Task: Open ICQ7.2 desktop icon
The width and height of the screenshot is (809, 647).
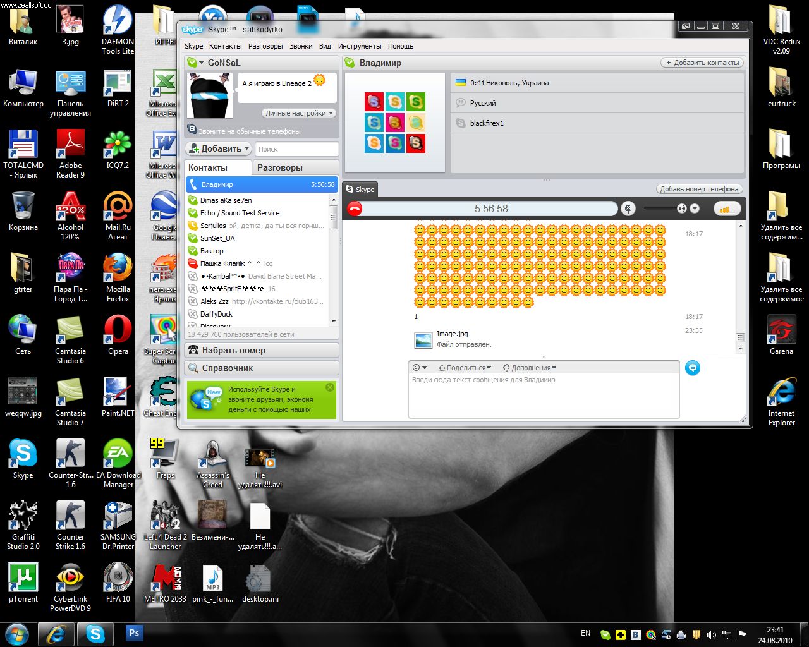Action: point(118,150)
